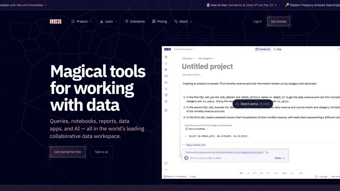Click the Log in link

tap(257, 21)
